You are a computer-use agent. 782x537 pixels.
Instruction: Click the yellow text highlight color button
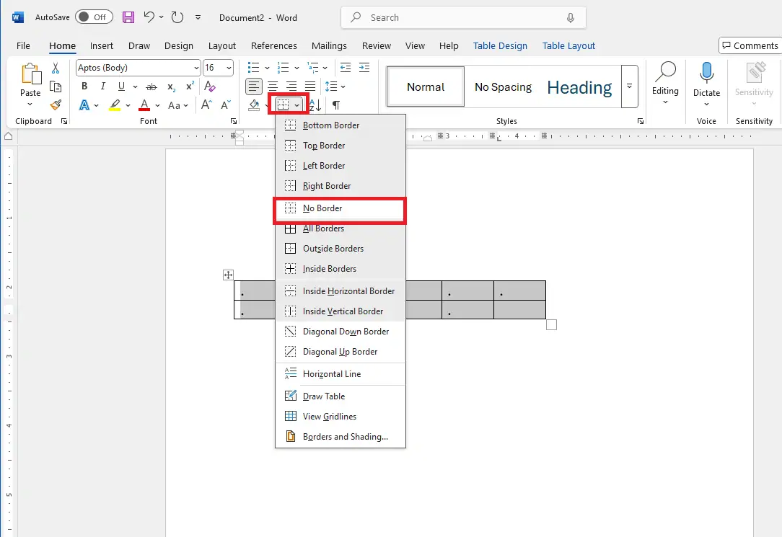tap(115, 105)
